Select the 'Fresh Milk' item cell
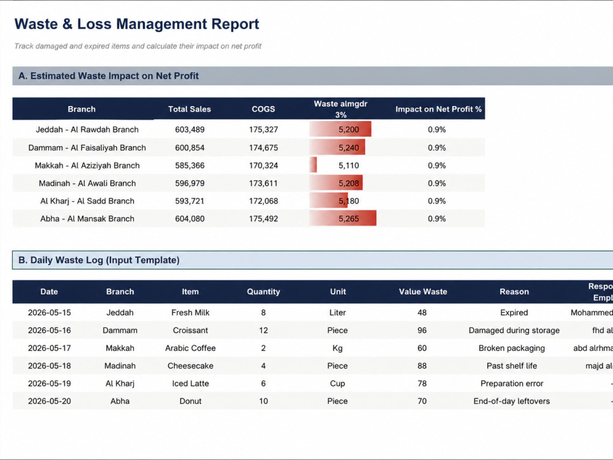Screen dimensions: 613x460 click(x=191, y=313)
